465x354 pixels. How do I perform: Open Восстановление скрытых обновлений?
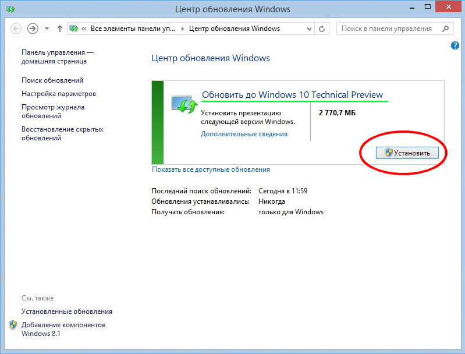(62, 133)
